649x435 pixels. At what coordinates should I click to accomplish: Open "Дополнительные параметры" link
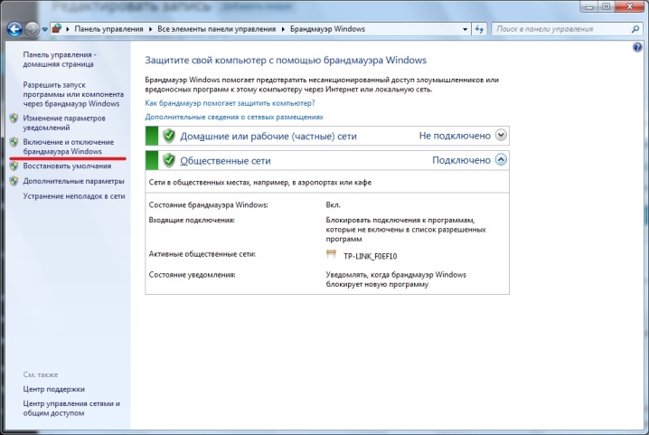[74, 181]
